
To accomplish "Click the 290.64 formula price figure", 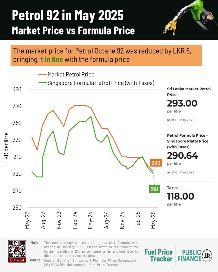I will click(x=182, y=156).
